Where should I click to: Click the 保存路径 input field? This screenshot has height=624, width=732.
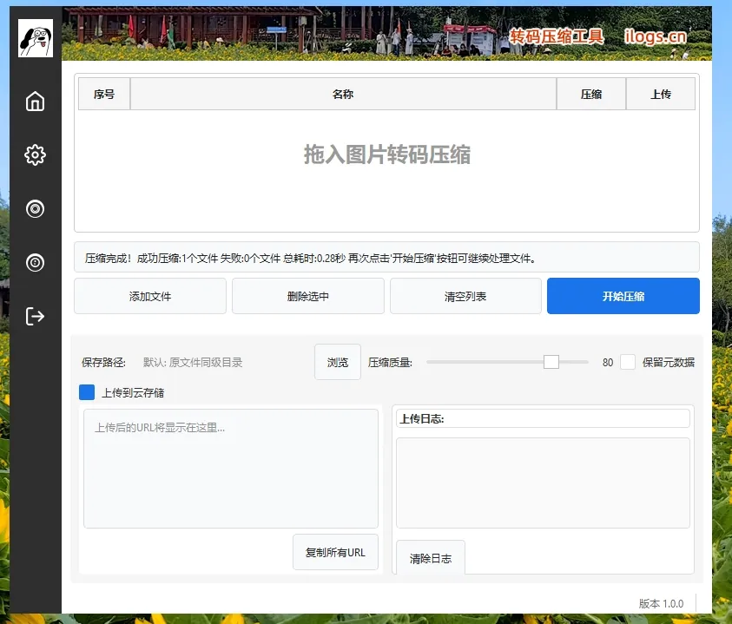coord(224,362)
